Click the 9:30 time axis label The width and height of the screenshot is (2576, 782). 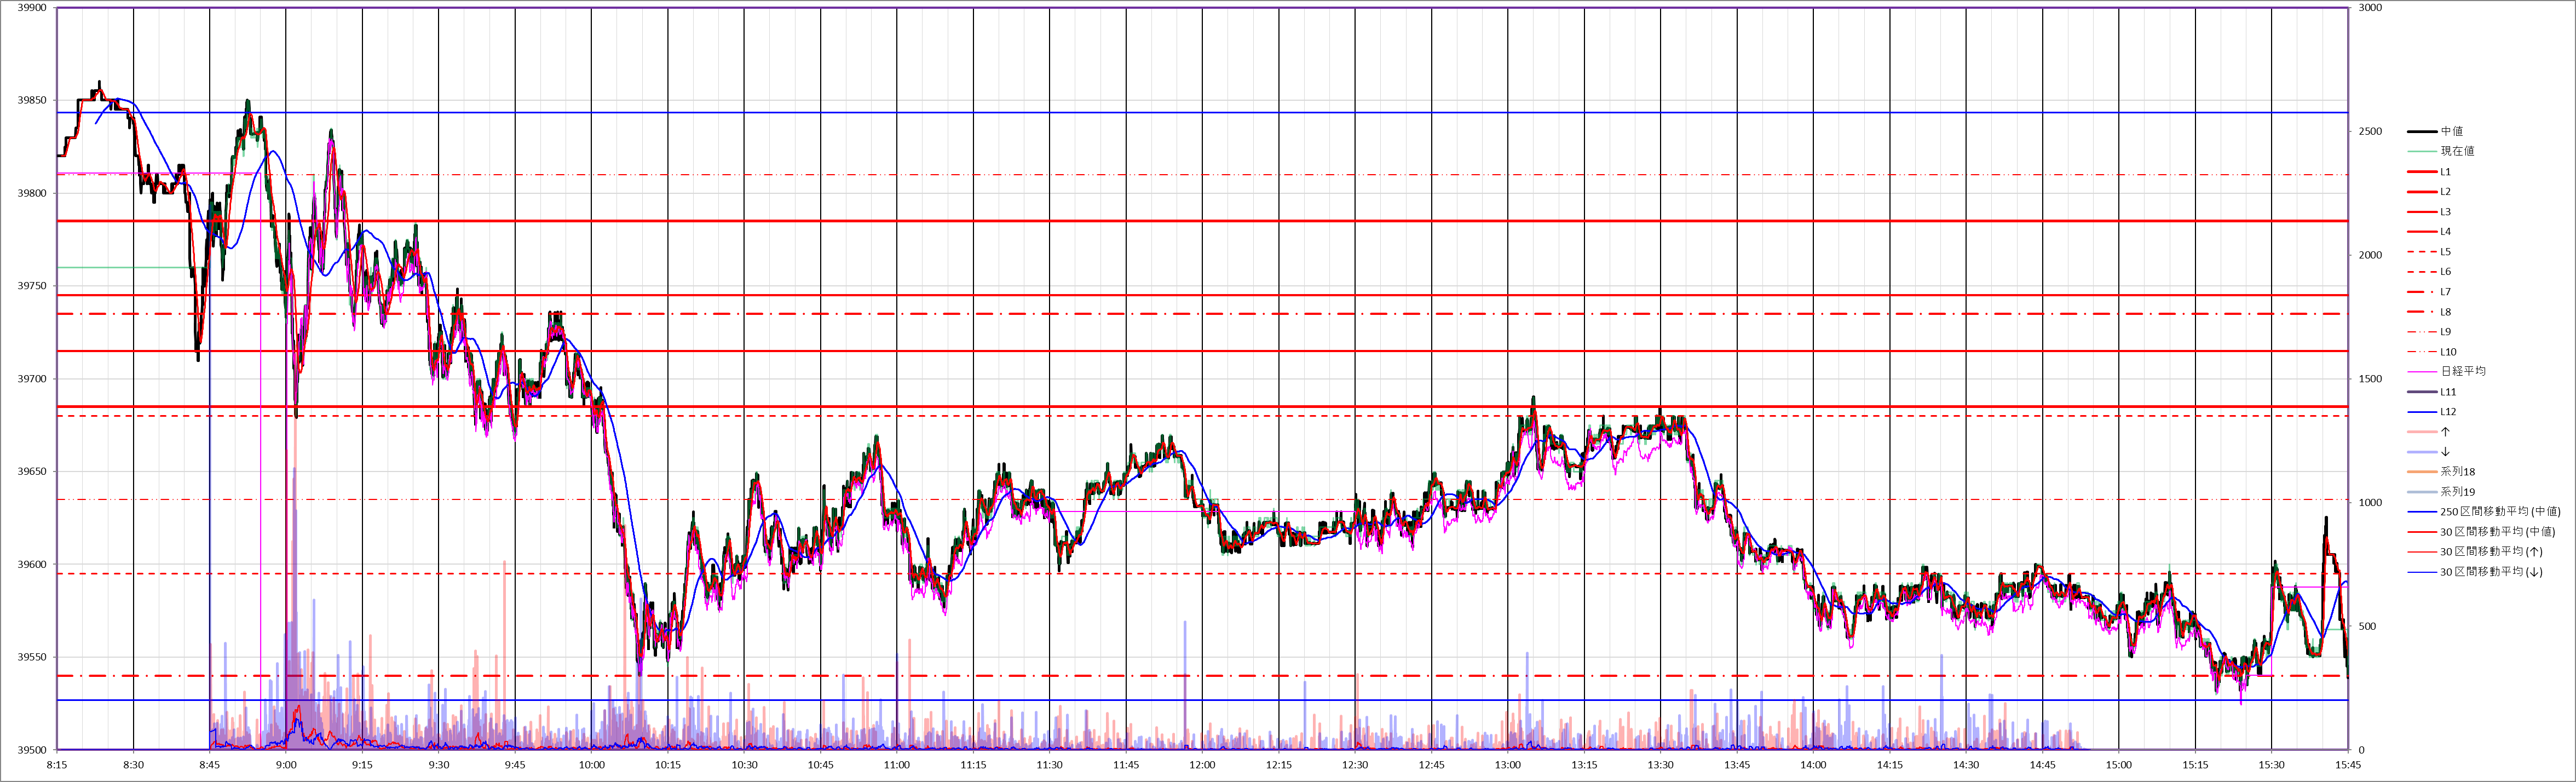pyautogui.click(x=439, y=765)
